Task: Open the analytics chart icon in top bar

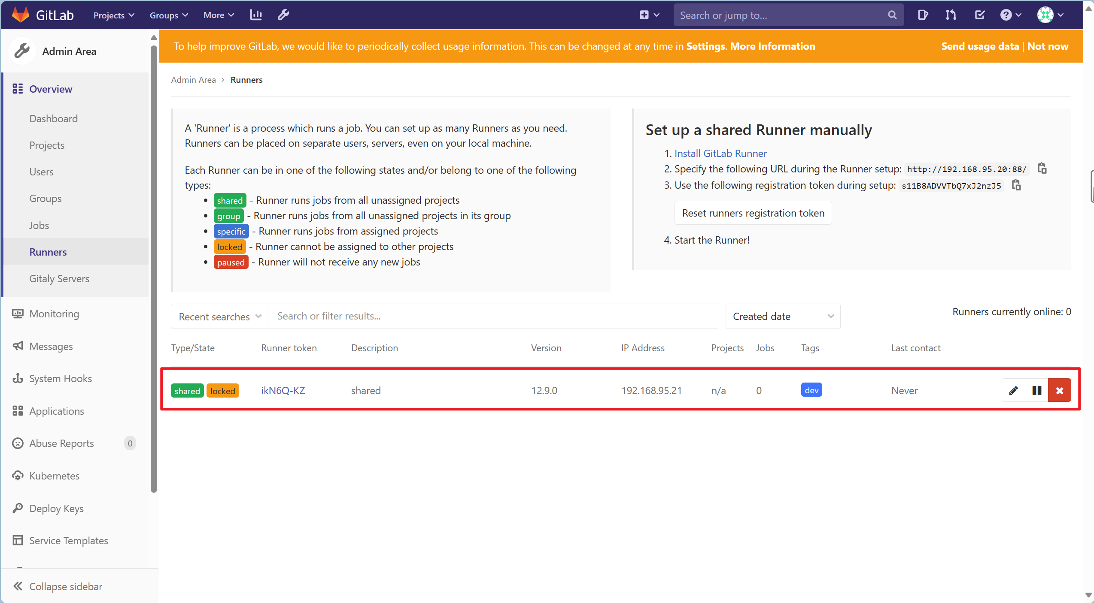Action: [x=255, y=14]
